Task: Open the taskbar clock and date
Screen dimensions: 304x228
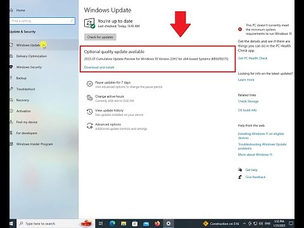Action: (x=279, y=224)
